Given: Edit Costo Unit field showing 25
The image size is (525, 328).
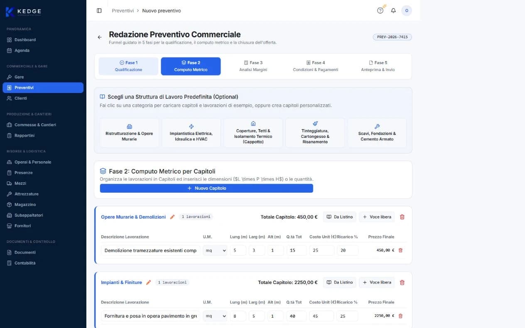Looking at the screenshot, I should pyautogui.click(x=321, y=250).
